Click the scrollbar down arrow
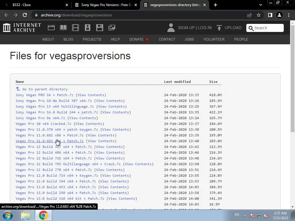 (292, 207)
